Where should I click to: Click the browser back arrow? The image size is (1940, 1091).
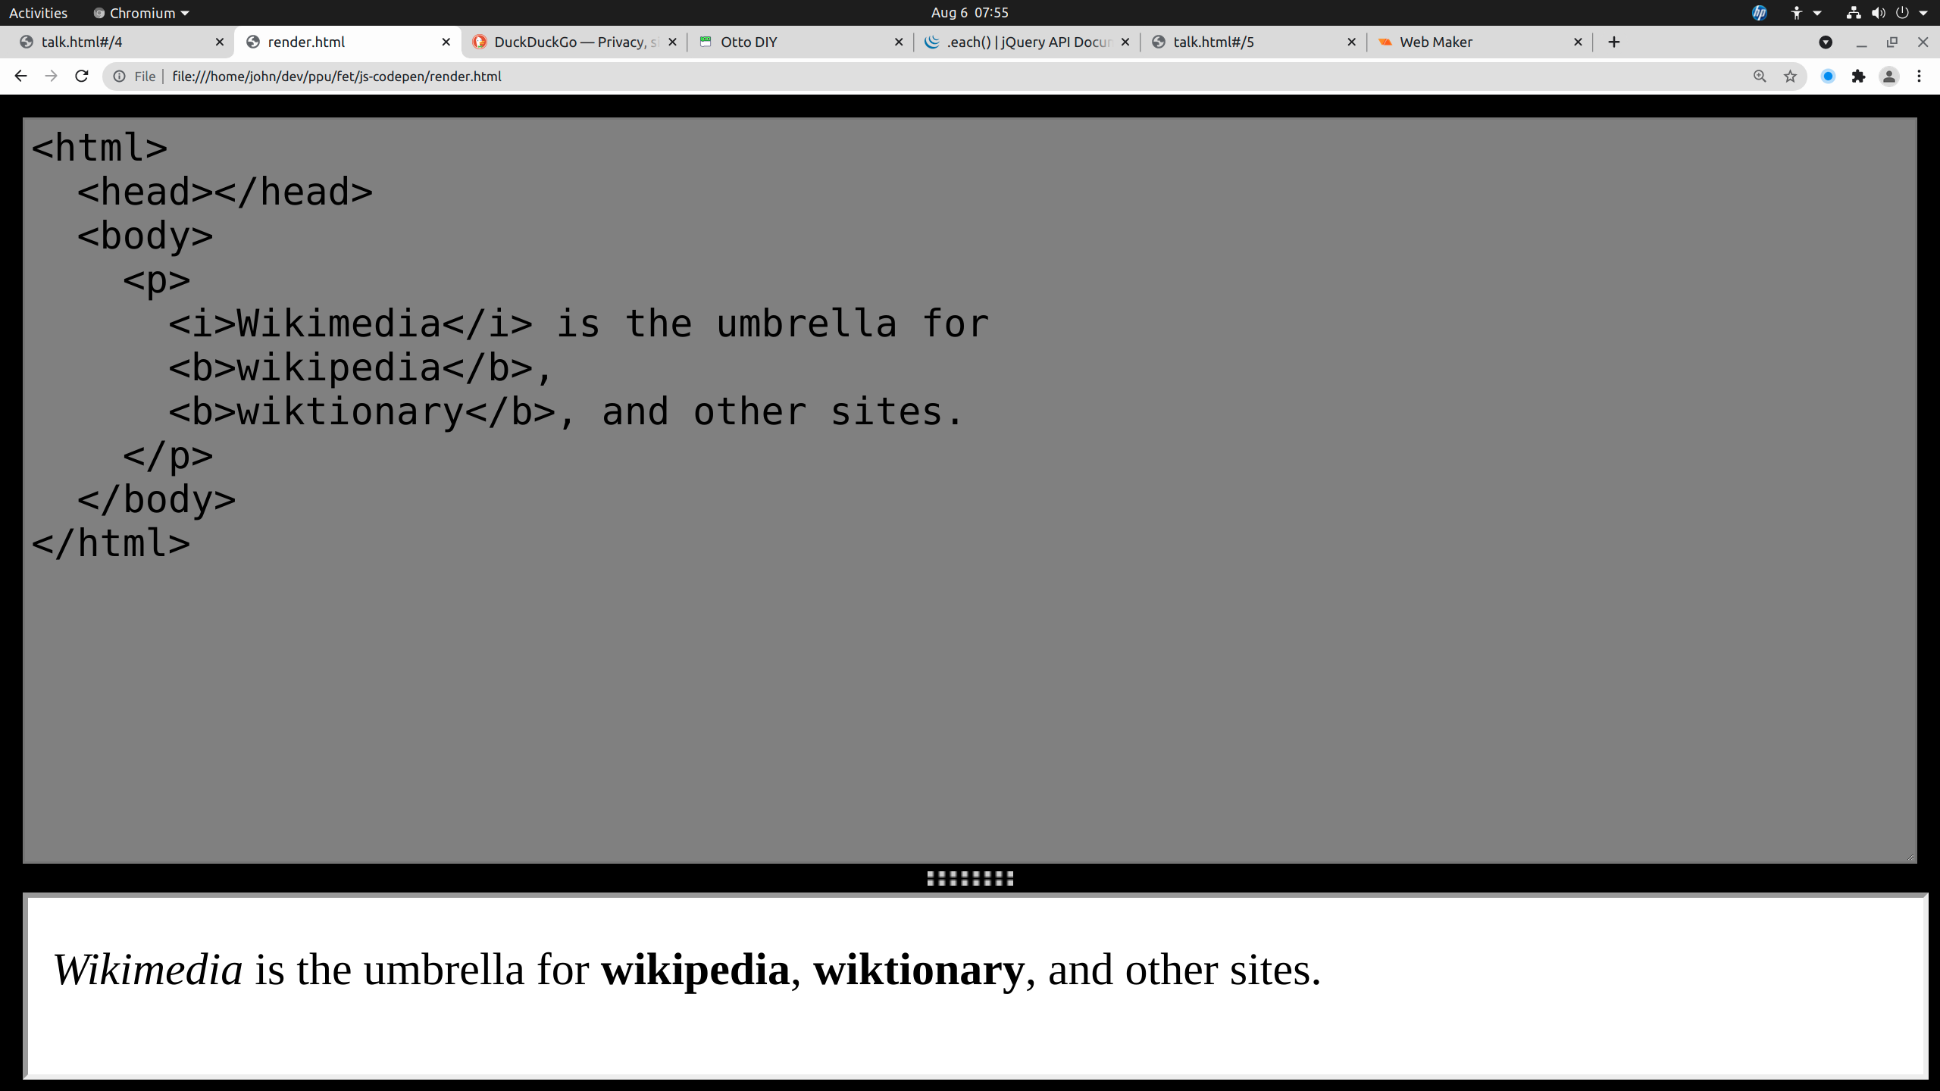[20, 76]
